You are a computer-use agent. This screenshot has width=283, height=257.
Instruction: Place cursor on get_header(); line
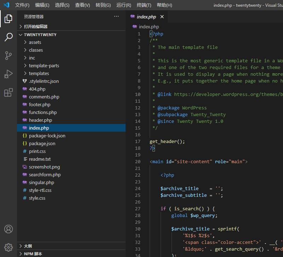pyautogui.click(x=167, y=141)
